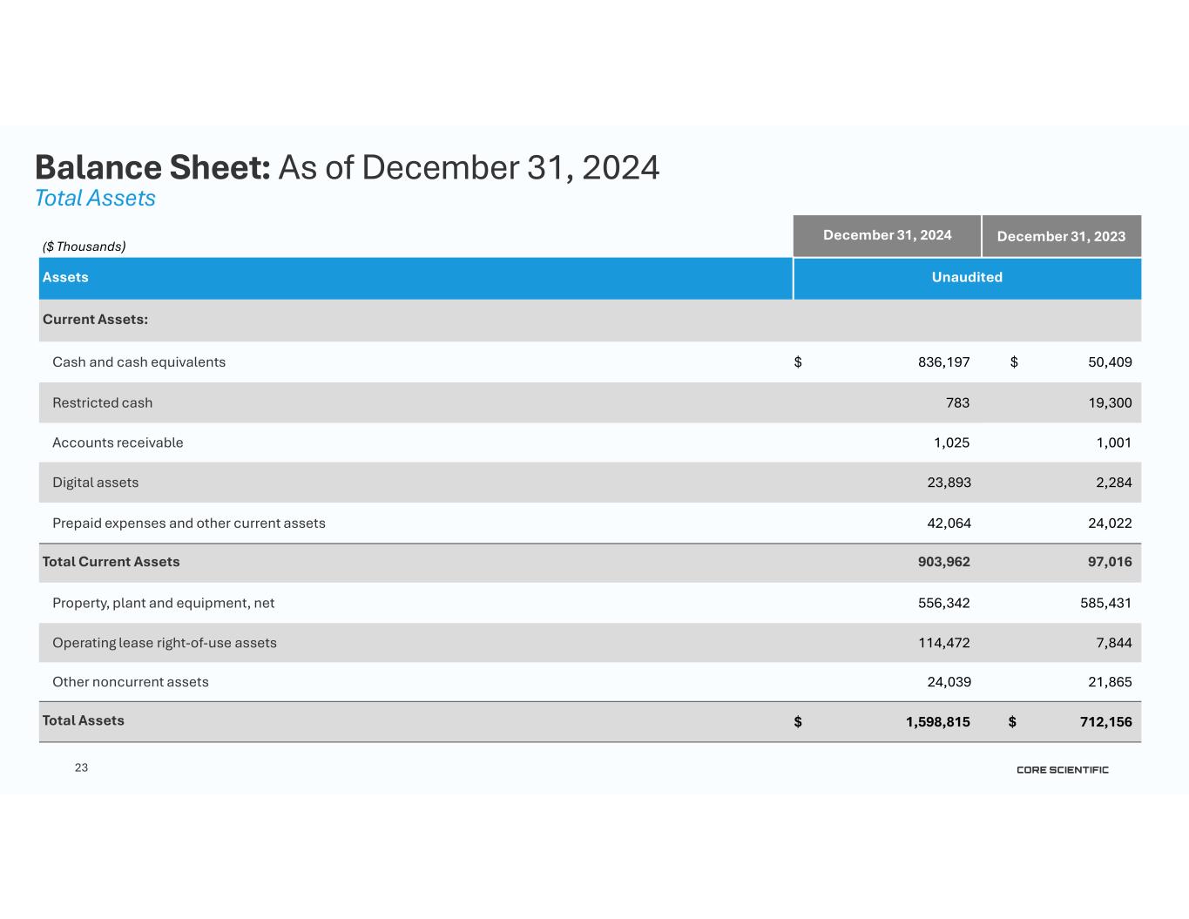Click the Total Assets subtitle in blue
The width and height of the screenshot is (1189, 919).
(x=95, y=199)
